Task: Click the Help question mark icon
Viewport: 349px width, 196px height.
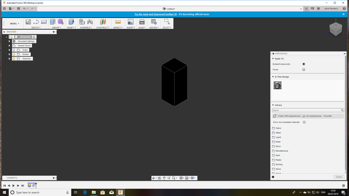Action: tap(344, 9)
